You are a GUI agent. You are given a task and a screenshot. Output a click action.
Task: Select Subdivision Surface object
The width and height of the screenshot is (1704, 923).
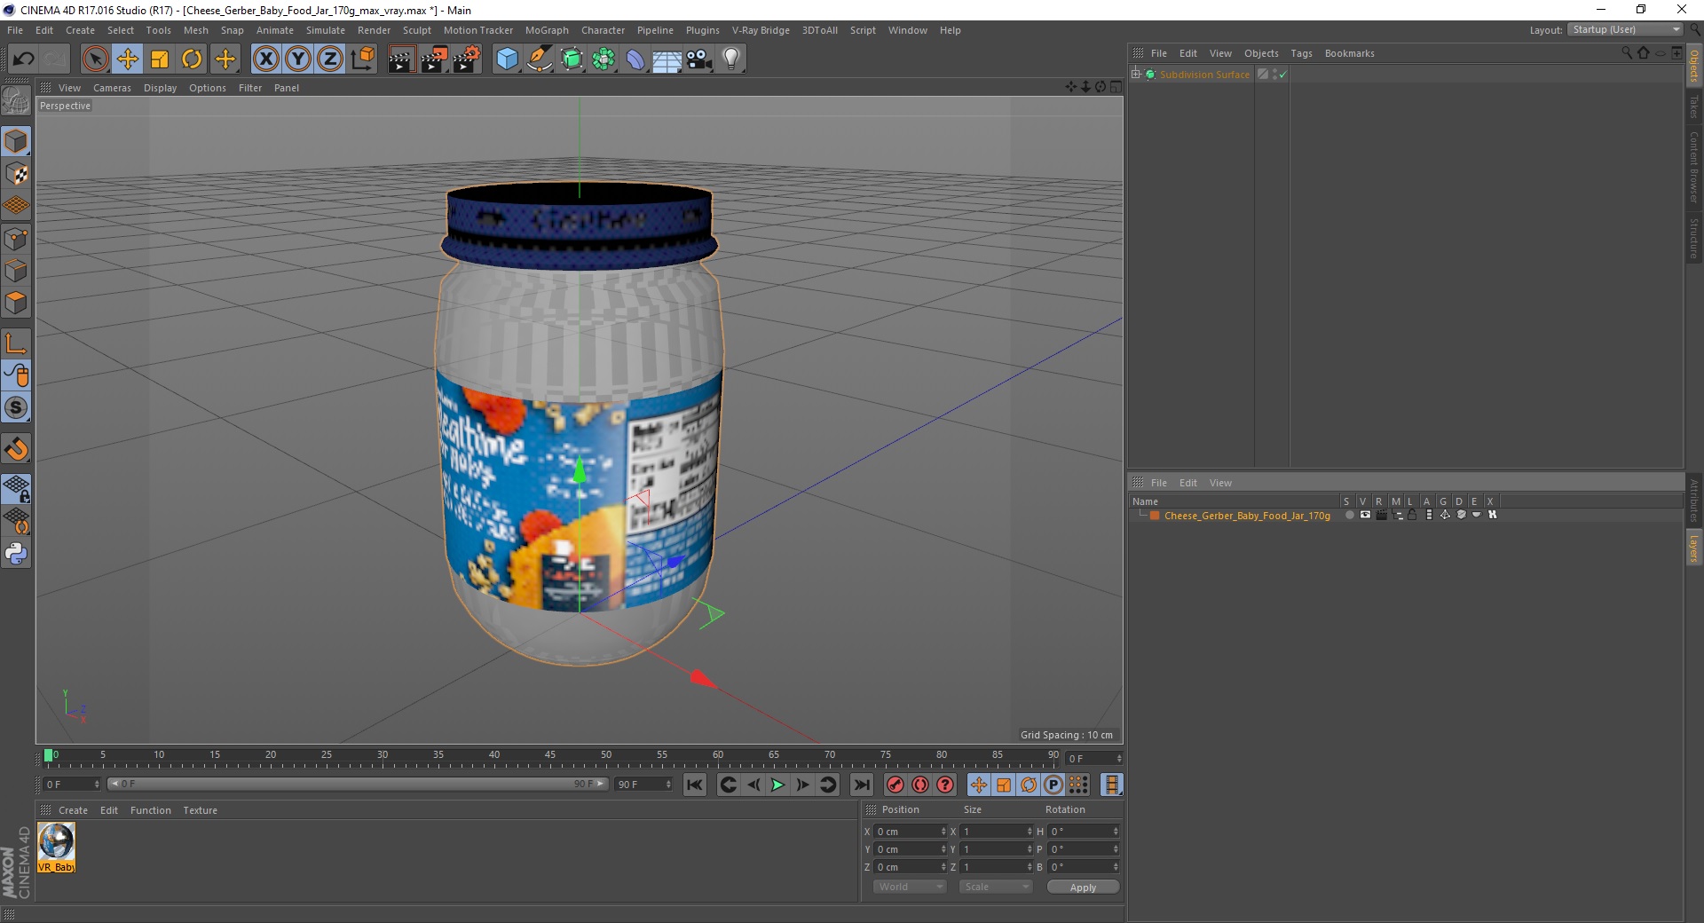pos(1204,75)
